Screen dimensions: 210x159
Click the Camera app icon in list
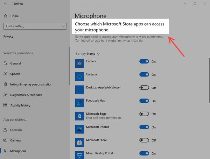tap(79, 63)
